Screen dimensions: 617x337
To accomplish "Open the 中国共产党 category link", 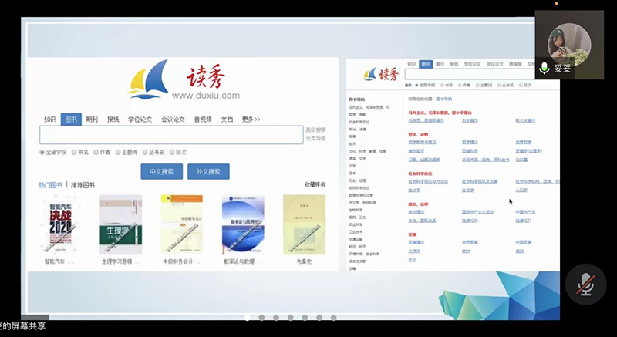I will click(525, 211).
